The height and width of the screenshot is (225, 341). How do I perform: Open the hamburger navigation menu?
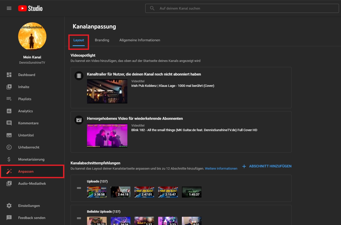point(9,8)
